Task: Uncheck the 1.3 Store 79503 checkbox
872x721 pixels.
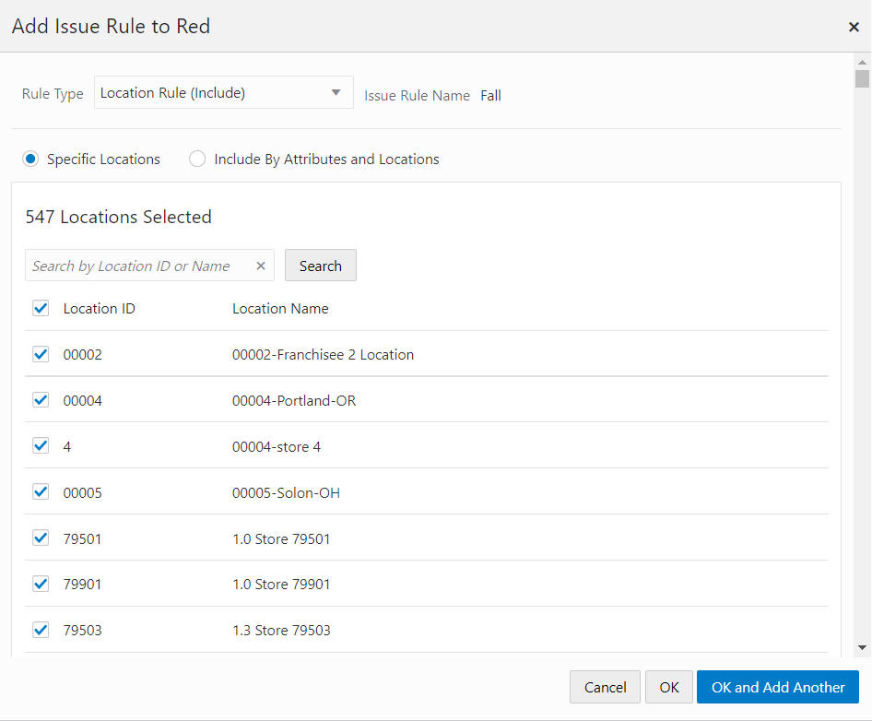Action: coord(41,631)
